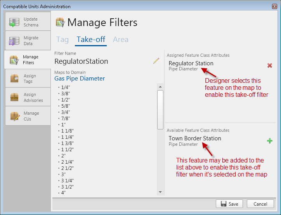Switch to the Tag tab
The height and width of the screenshot is (215, 281).
coord(62,39)
